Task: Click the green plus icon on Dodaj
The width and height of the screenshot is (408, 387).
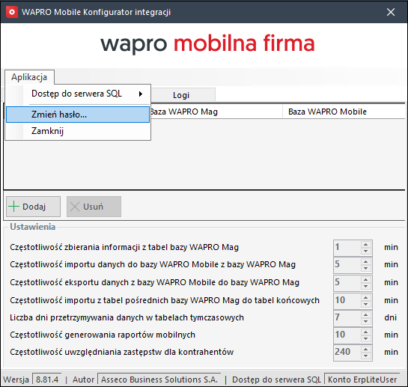Action: point(13,207)
